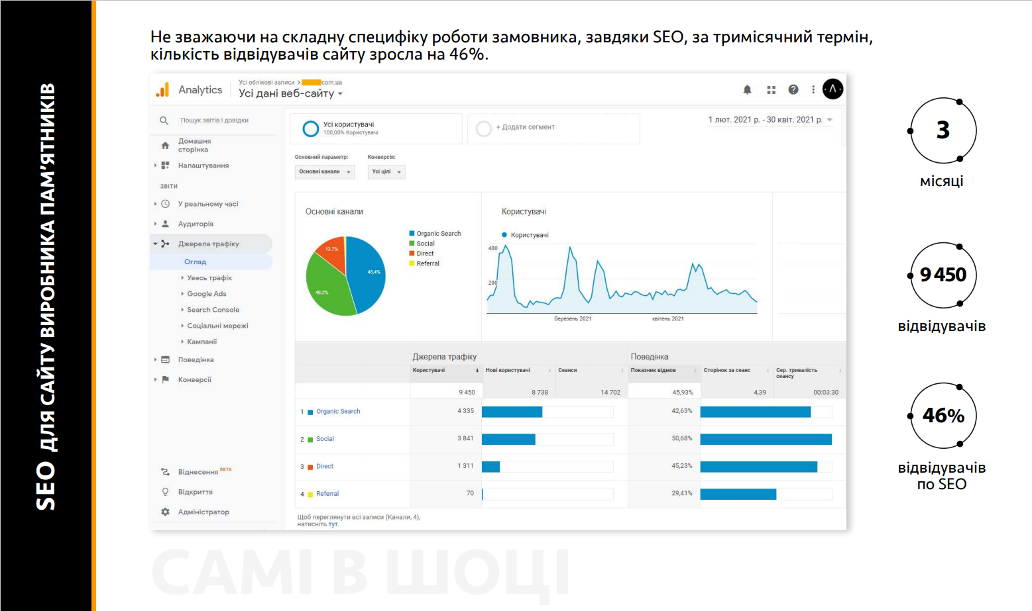Open the help question mark icon
The width and height of the screenshot is (1032, 611).
(x=793, y=89)
